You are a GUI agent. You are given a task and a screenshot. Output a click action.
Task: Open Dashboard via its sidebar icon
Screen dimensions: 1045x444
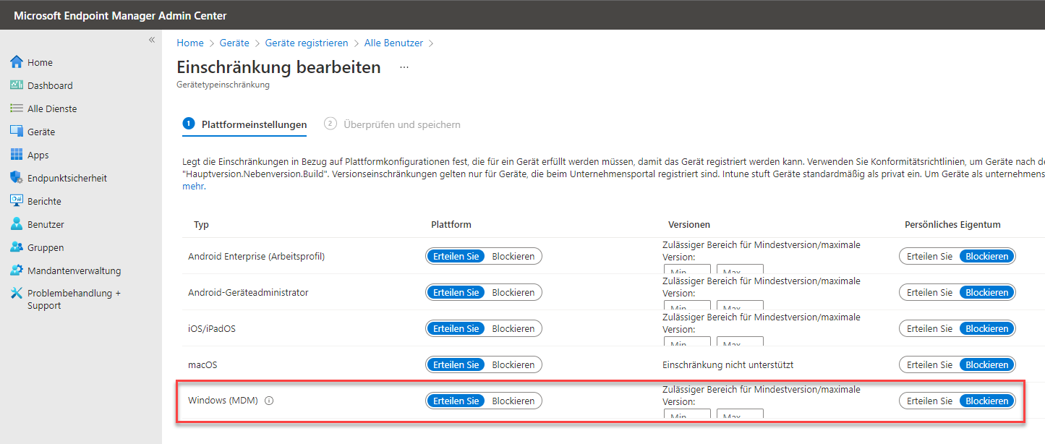point(17,85)
